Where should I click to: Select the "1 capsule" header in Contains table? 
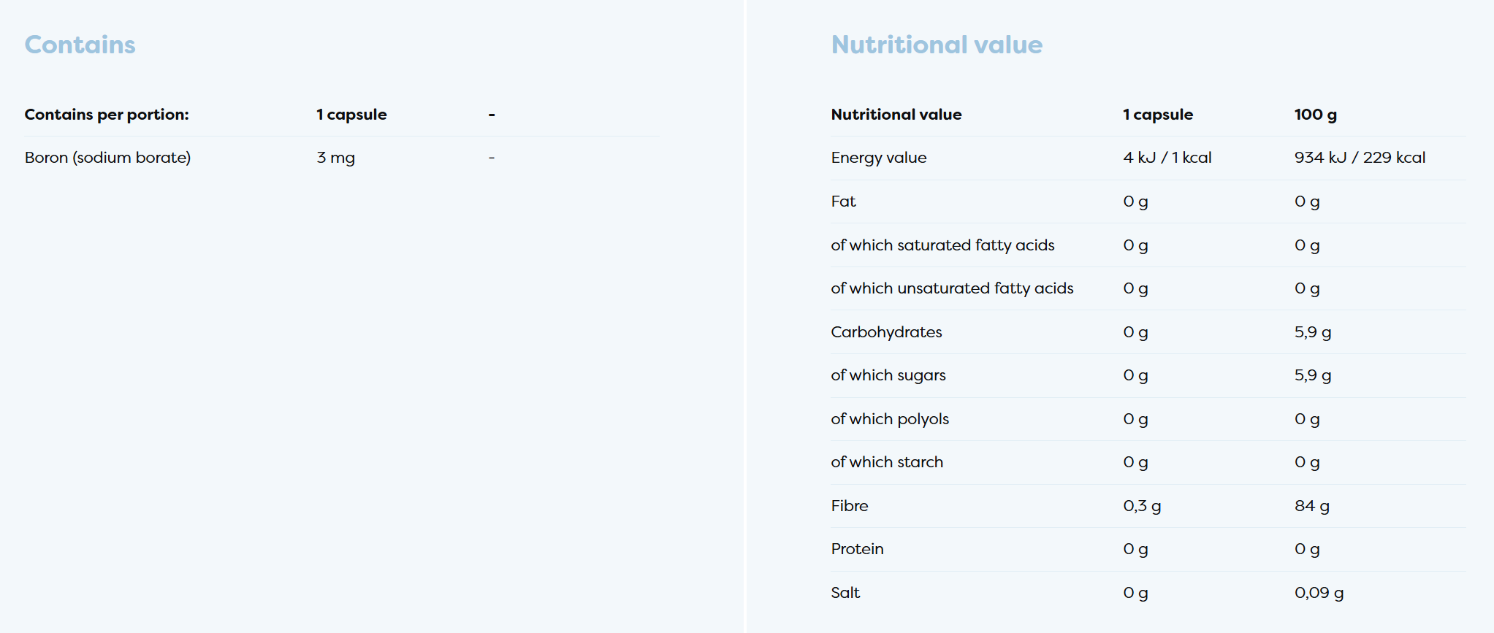point(351,115)
